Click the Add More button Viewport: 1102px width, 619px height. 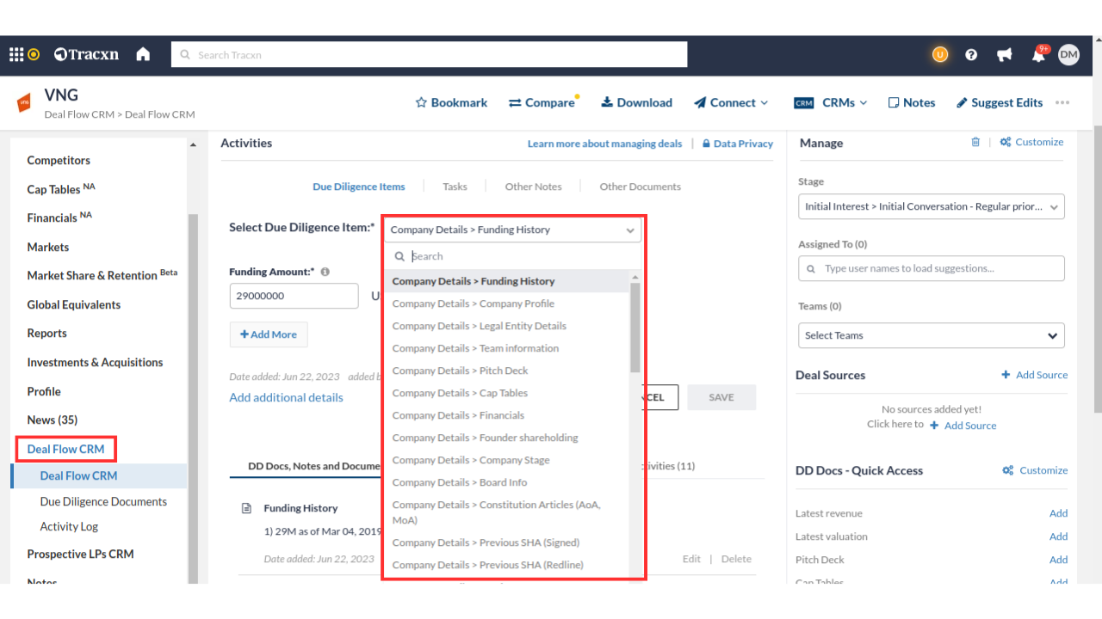(x=269, y=334)
